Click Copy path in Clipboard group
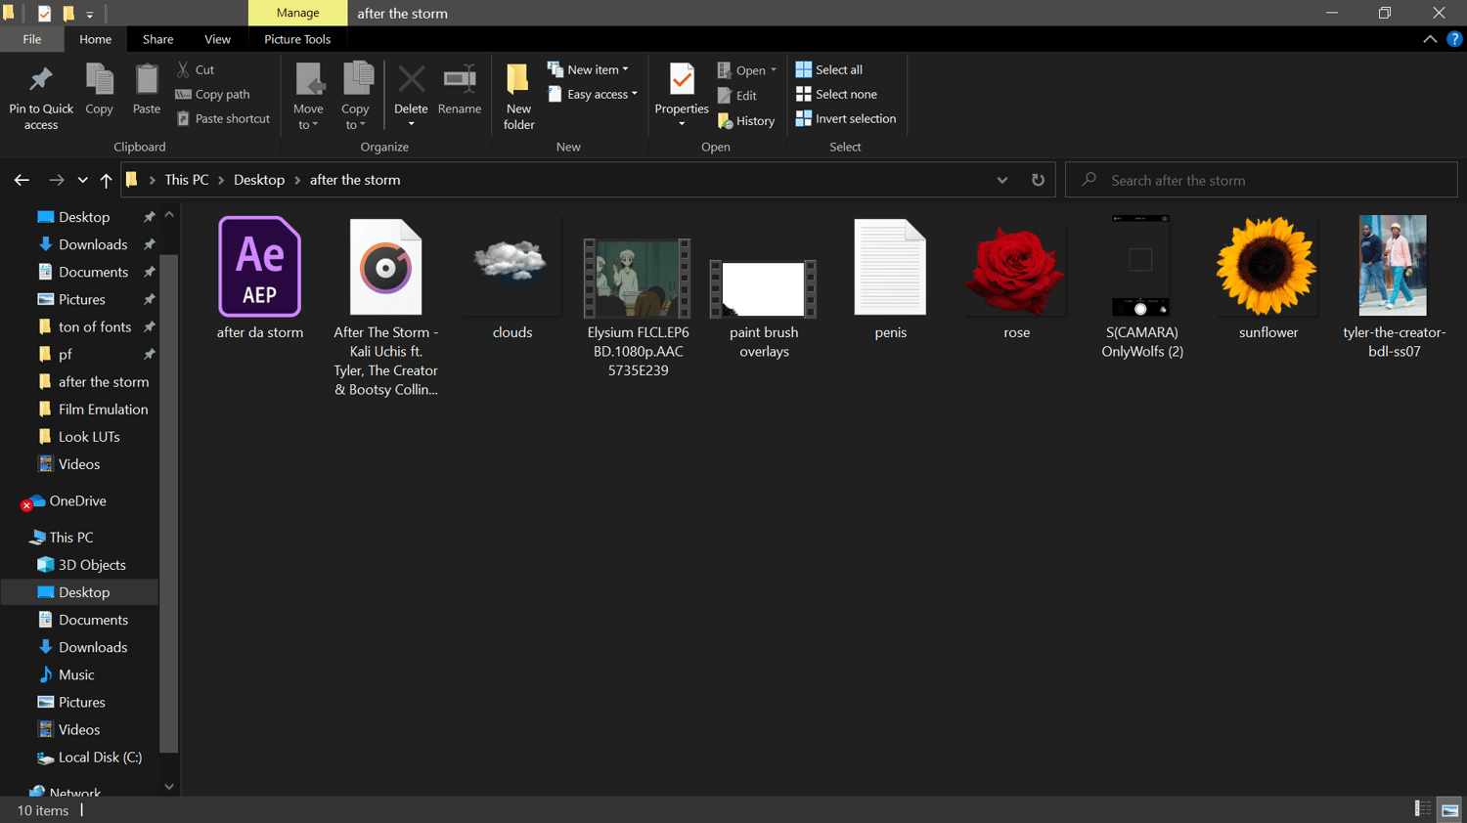 click(212, 95)
